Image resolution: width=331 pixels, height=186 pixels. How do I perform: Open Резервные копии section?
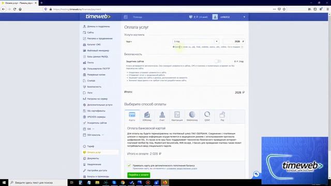click(94, 74)
